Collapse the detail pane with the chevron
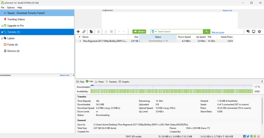The image size is (264, 138). coord(262,81)
